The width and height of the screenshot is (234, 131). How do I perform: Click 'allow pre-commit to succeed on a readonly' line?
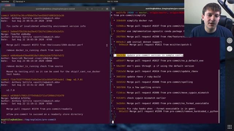pyautogui.click(x=45, y=114)
